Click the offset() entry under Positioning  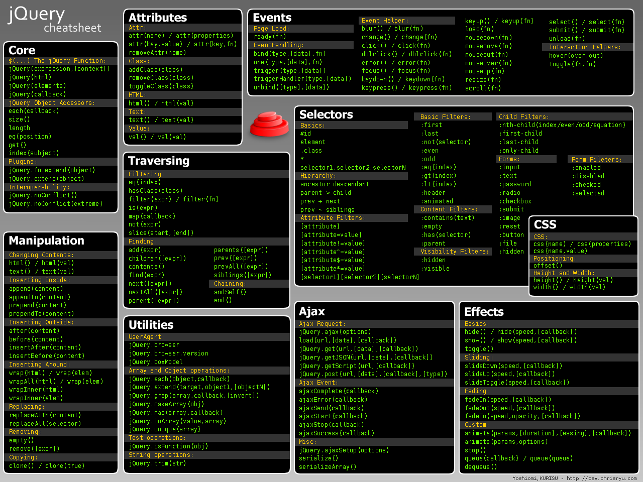click(548, 266)
